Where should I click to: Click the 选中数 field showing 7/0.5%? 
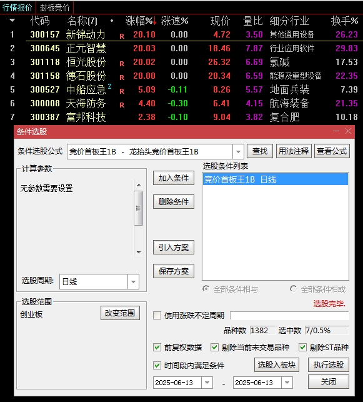click(327, 331)
